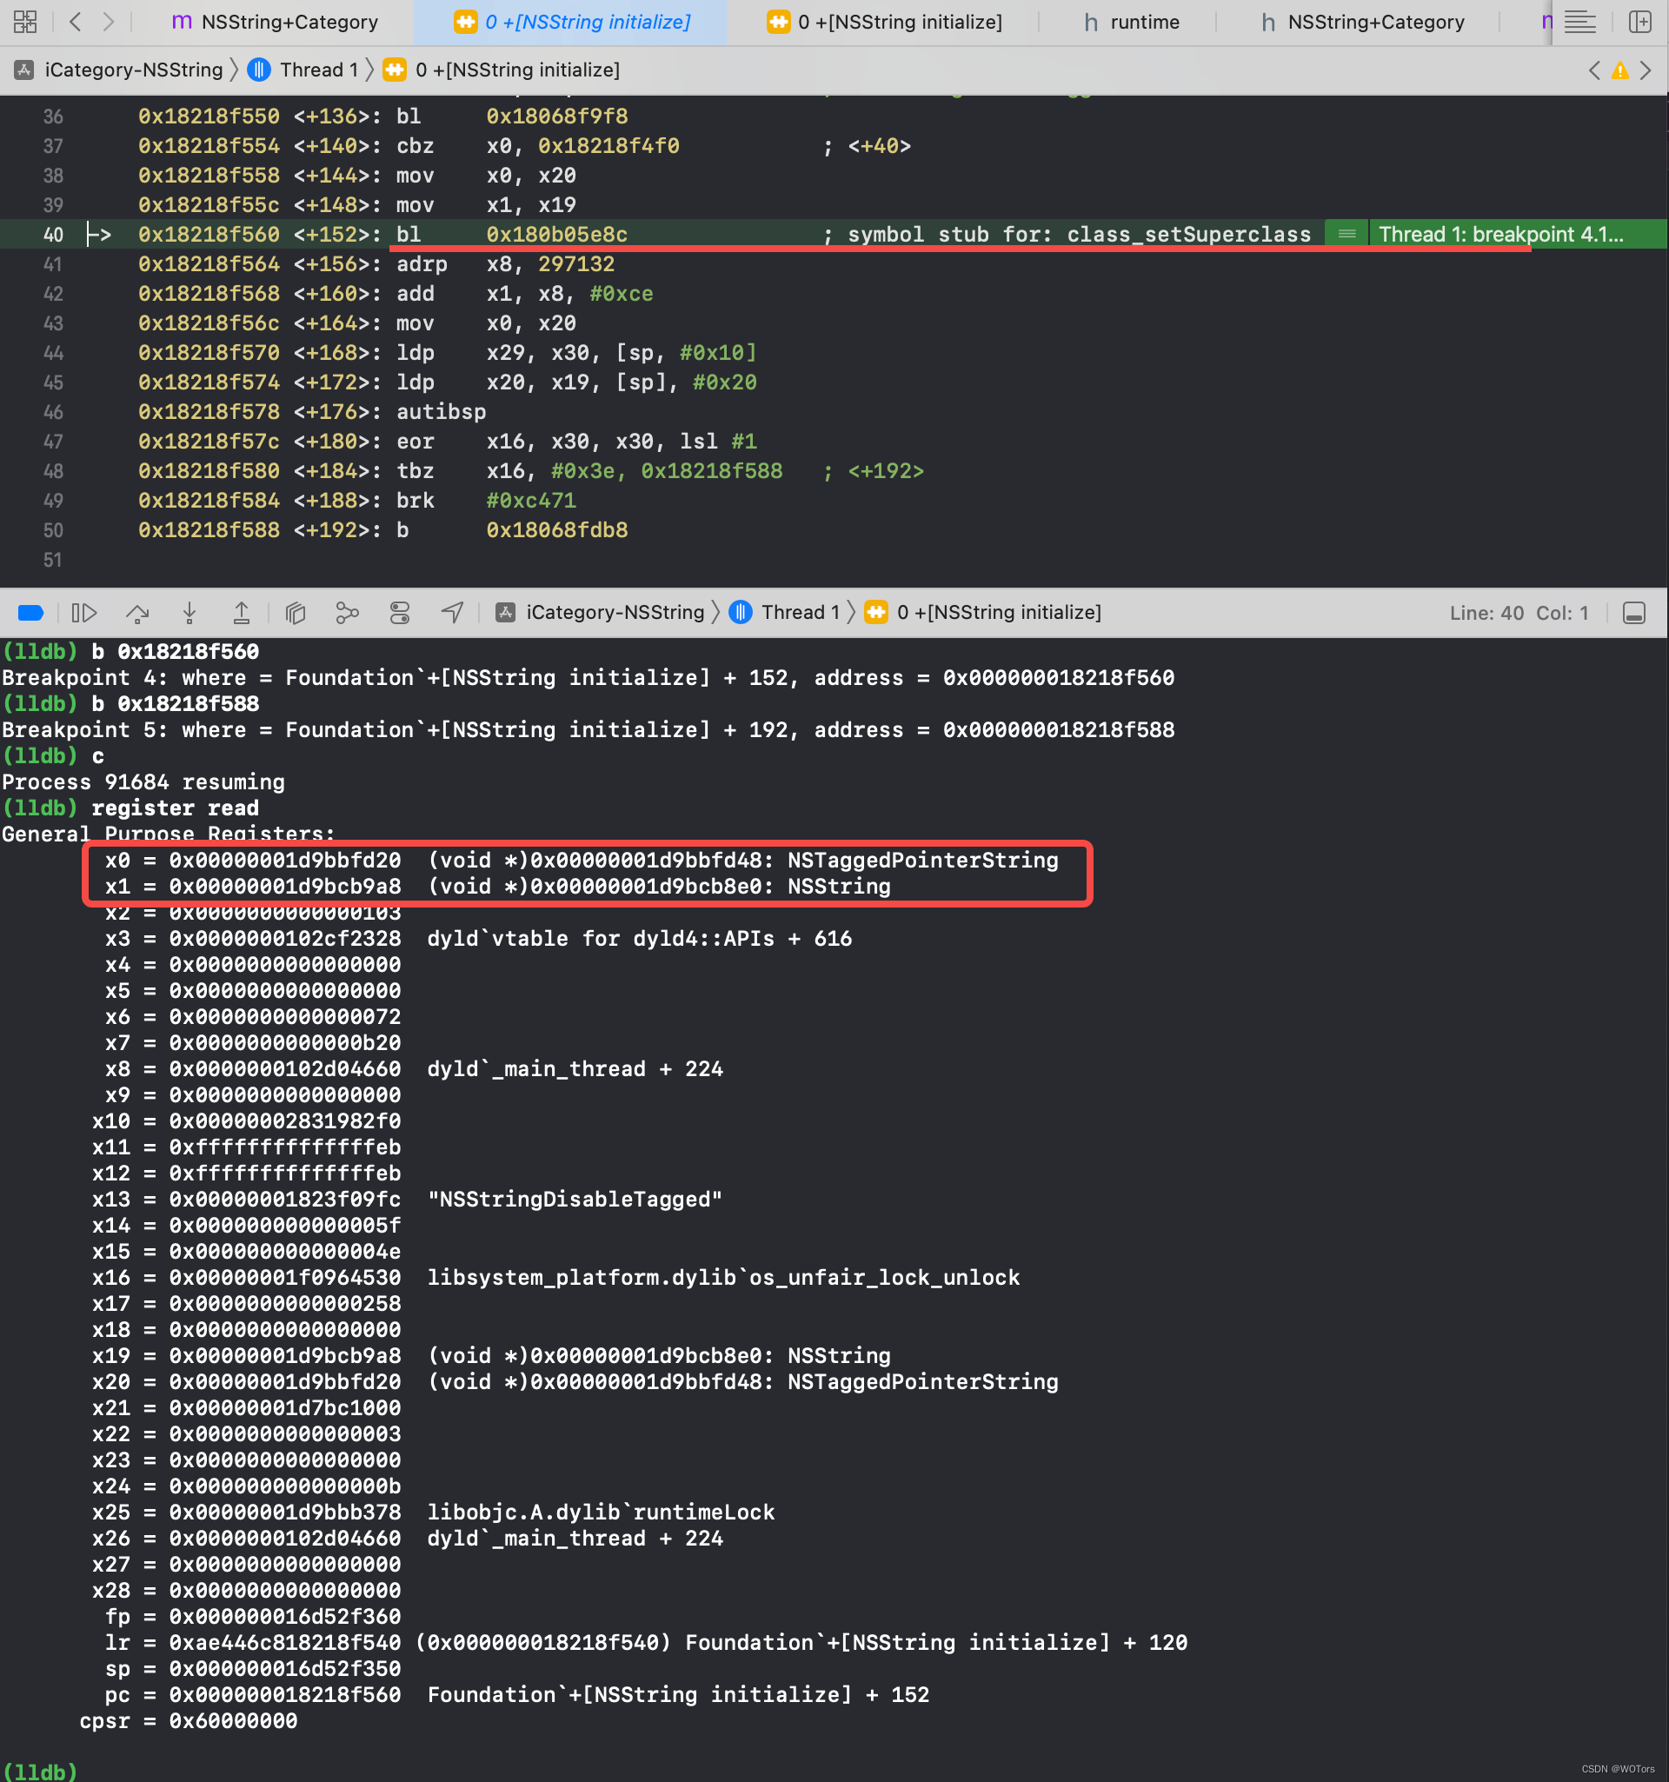This screenshot has width=1669, height=1782.
Task: Click the cpsr = 0x60000000 line
Action: click(189, 1721)
